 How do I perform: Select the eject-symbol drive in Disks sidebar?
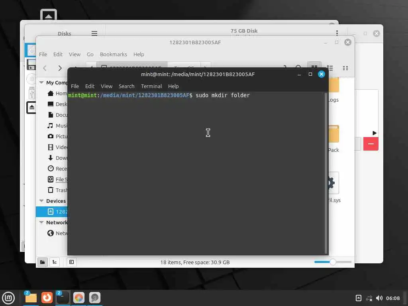pos(31,108)
